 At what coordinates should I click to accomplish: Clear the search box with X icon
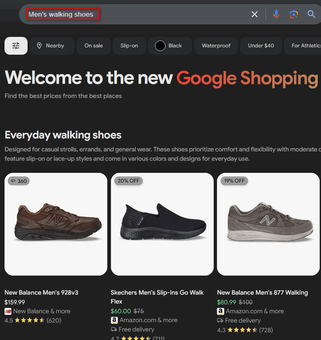point(255,14)
